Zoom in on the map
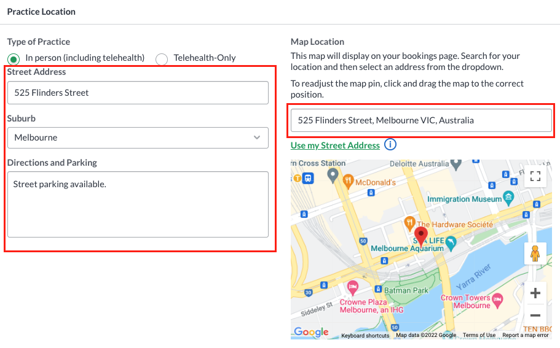This screenshot has height=348, width=560. [535, 293]
